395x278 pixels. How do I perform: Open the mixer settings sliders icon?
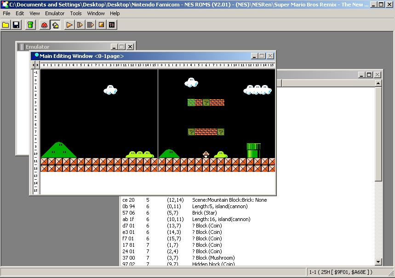112,25
